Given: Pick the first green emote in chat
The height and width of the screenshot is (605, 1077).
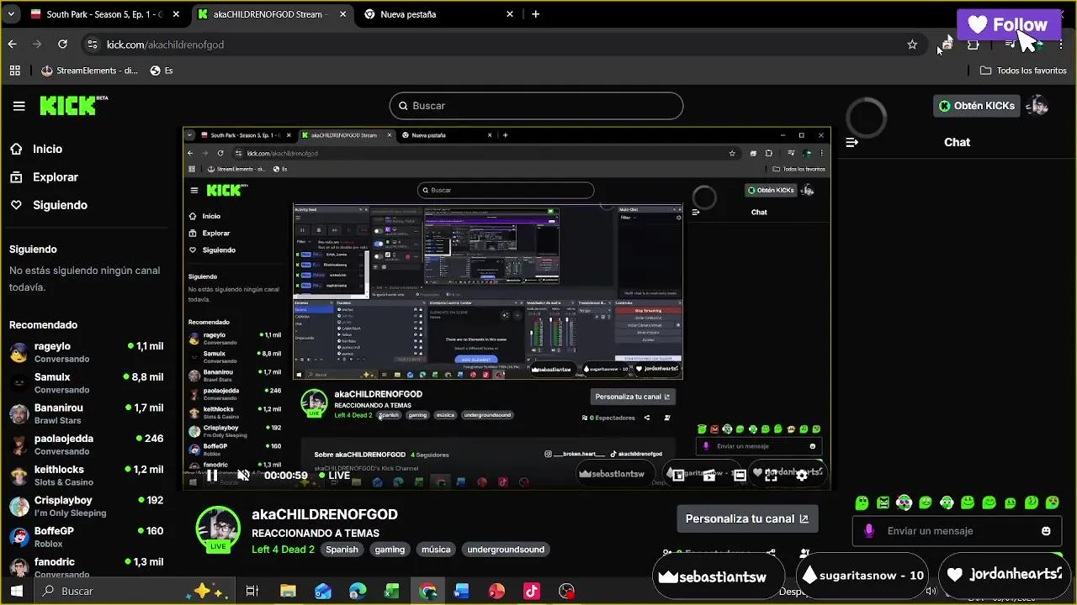Looking at the screenshot, I should pyautogui.click(x=862, y=503).
